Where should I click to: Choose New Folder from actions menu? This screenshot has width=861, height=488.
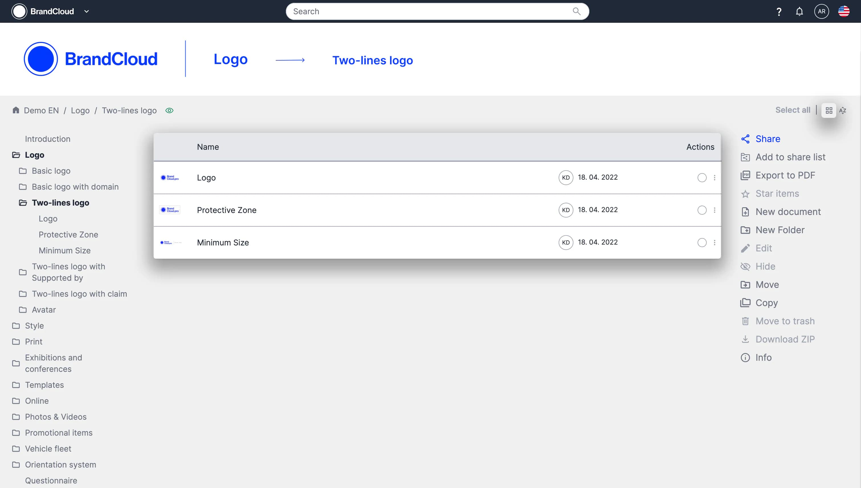(780, 230)
